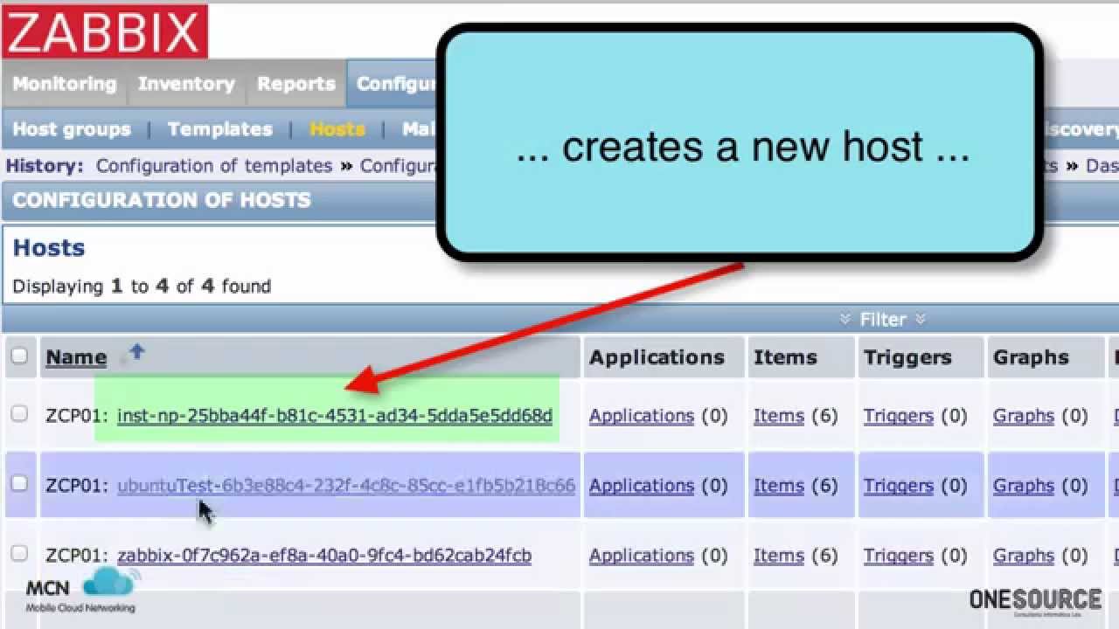This screenshot has width=1119, height=629.
Task: Open Configuration of templates history link
Action: (214, 166)
